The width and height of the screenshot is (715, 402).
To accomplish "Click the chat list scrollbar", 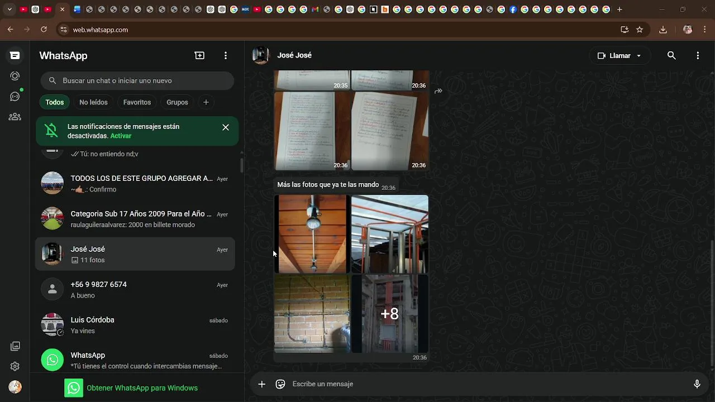I will (241, 166).
